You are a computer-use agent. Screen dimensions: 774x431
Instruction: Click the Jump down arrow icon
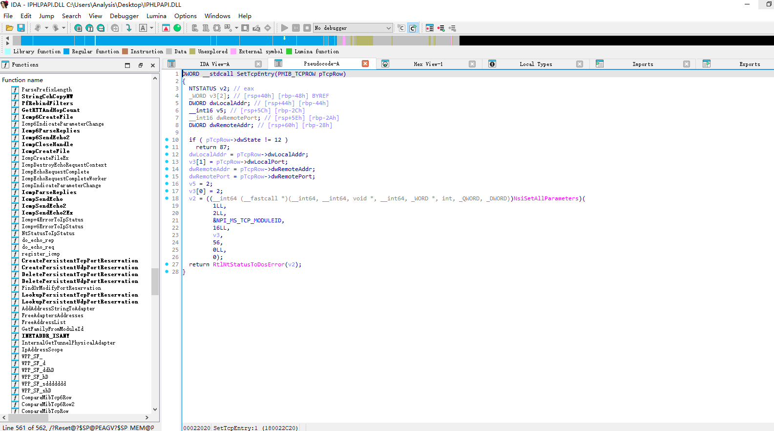click(x=129, y=28)
